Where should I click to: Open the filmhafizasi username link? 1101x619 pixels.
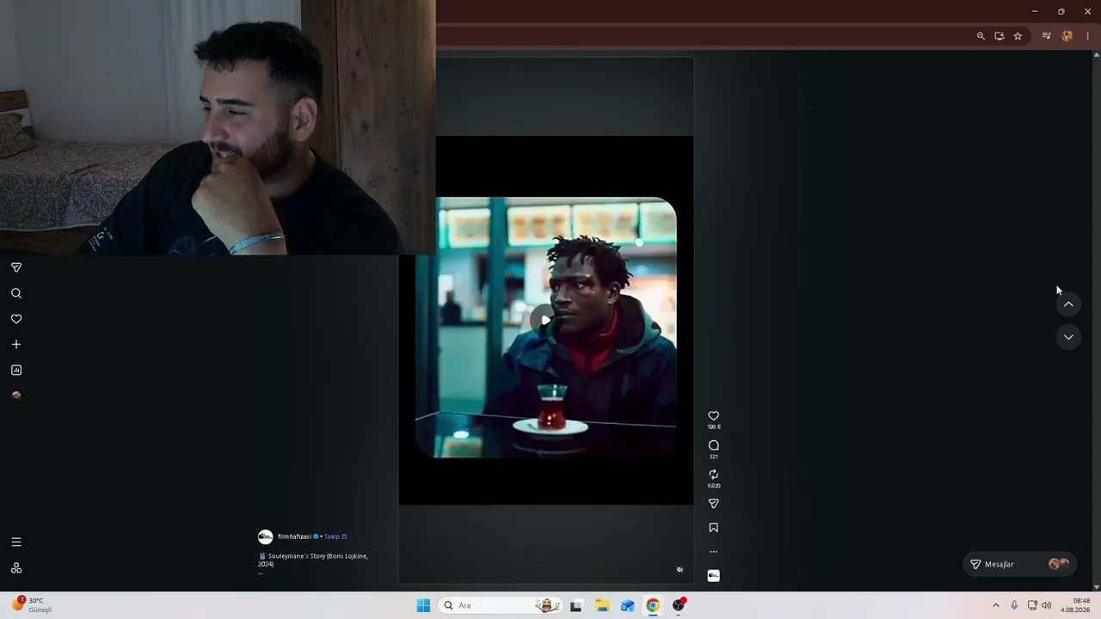coord(294,536)
